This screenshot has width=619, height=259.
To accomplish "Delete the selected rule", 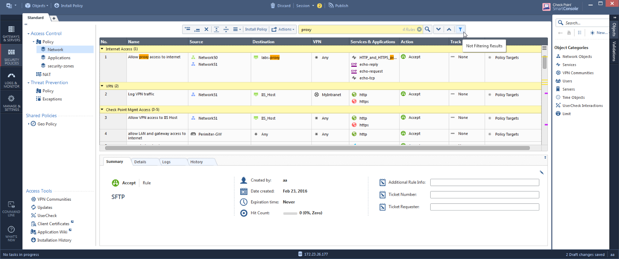I will [x=206, y=29].
